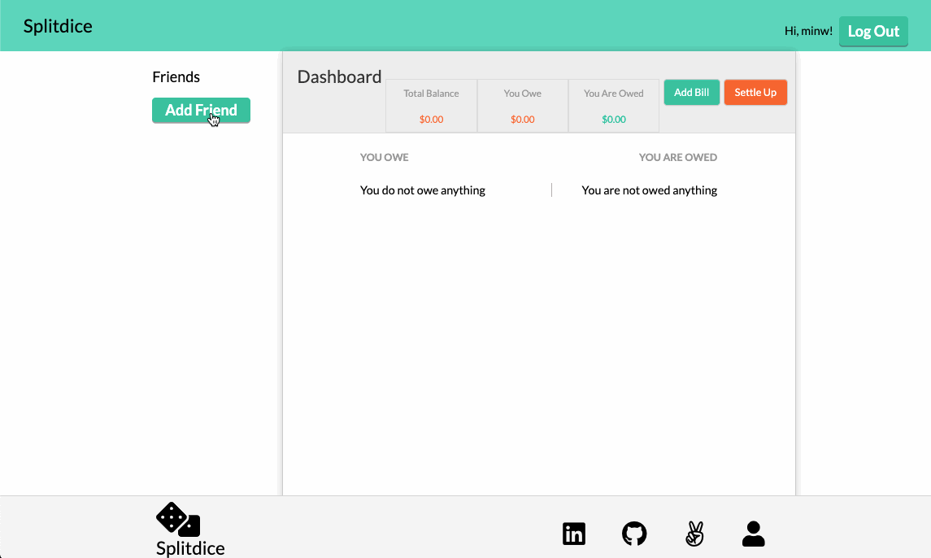Viewport: 931px width, 558px height.
Task: Select the Total Balance summary box
Action: click(431, 106)
